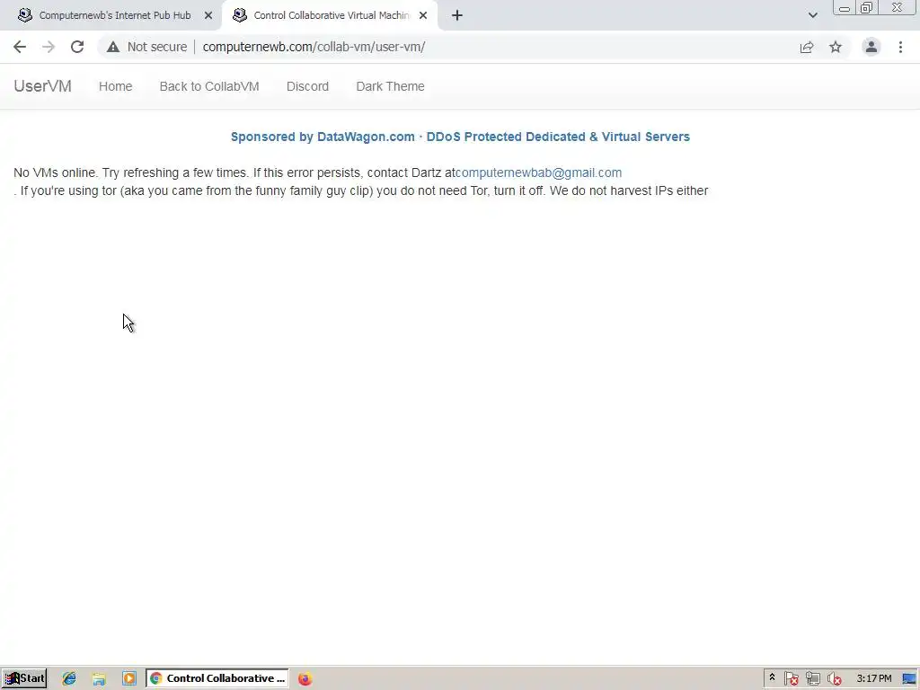Click the Action Center flag tray icon
Image resolution: width=920 pixels, height=690 pixels.
tap(791, 679)
